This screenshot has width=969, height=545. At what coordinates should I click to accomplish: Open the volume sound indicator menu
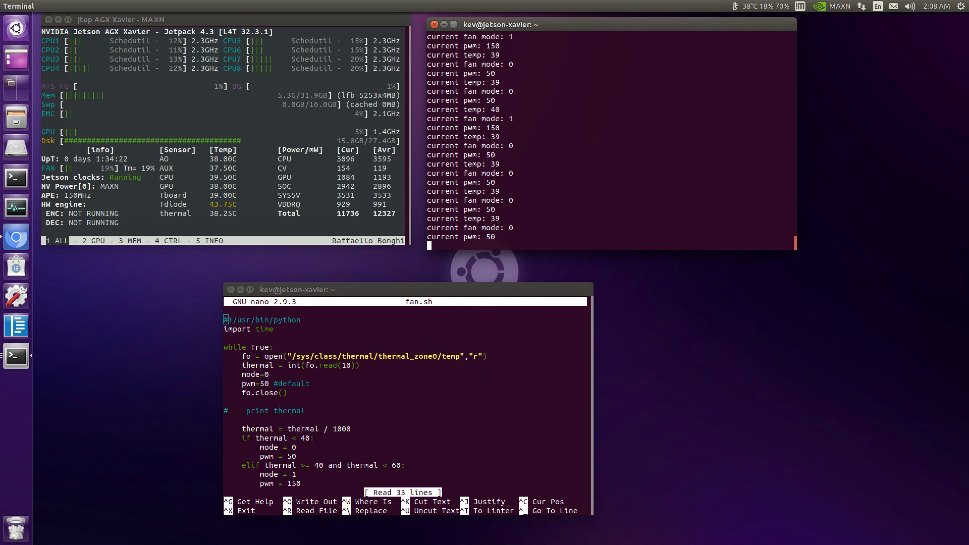point(910,6)
